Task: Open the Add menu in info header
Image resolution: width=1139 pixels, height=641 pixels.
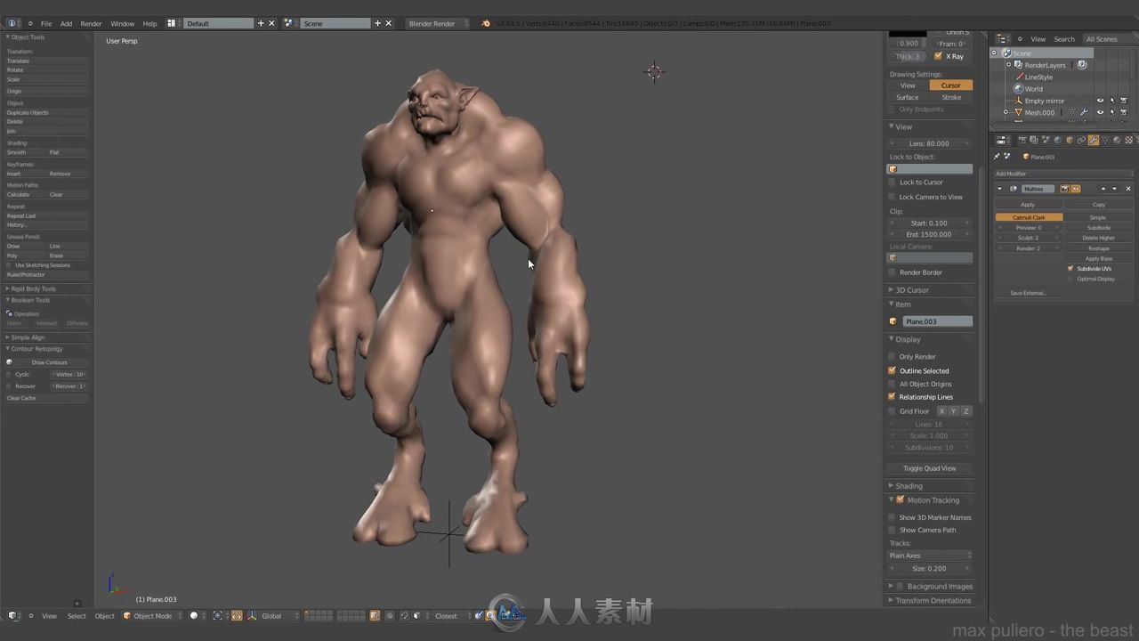Action: pos(66,23)
